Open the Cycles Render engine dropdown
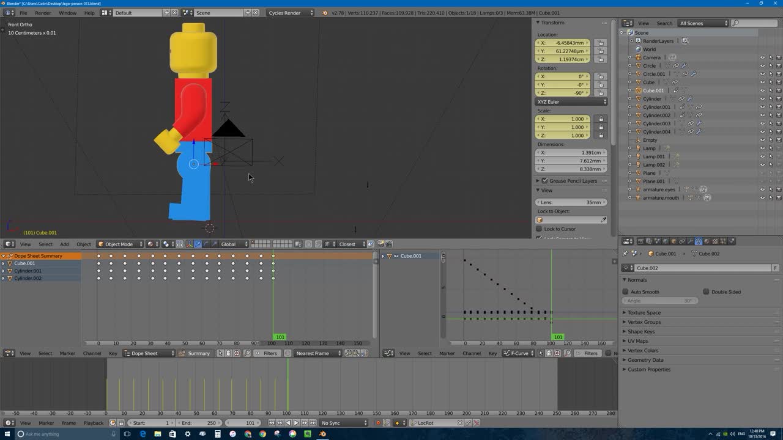 (291, 13)
